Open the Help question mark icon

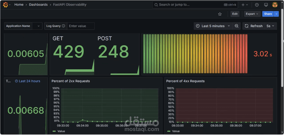pyautogui.click(x=257, y=5)
